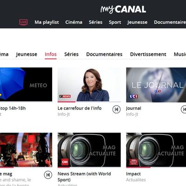This screenshot has width=186, height=186.
Task: Open the CNN Mag Actualité thumbnail
Action: [x=89, y=150]
